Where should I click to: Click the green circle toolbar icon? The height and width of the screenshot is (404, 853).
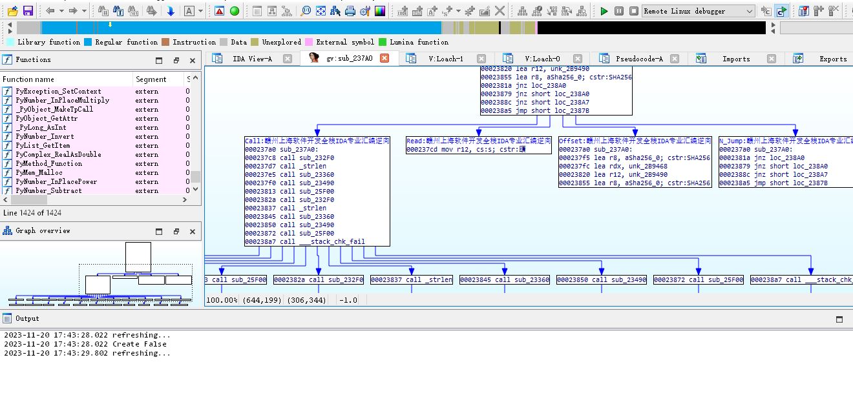(x=235, y=11)
